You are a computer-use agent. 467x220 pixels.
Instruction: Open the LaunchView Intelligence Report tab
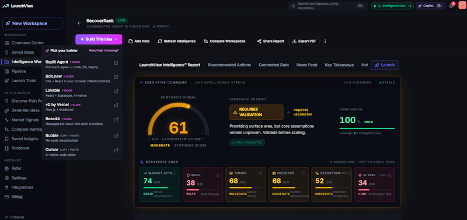pos(169,65)
